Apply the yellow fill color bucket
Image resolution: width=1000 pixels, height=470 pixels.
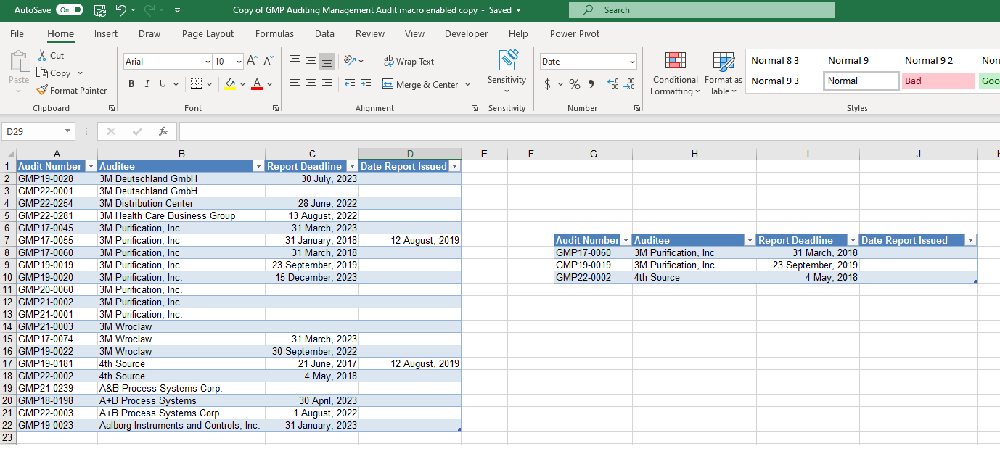[230, 84]
